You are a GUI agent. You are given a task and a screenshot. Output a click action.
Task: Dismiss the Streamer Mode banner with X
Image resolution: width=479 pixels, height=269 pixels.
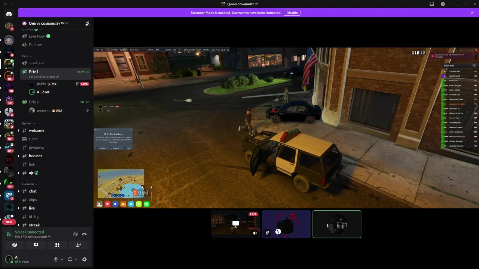point(472,13)
